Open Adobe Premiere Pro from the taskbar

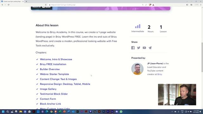[x=108, y=111]
